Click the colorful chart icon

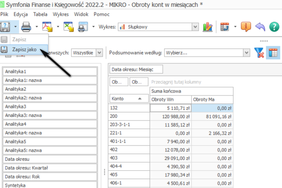pyautogui.click(x=208, y=27)
